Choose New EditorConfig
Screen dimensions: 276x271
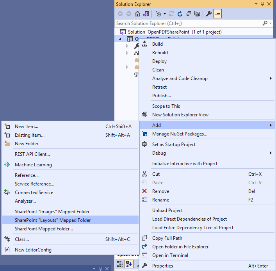coord(70,250)
